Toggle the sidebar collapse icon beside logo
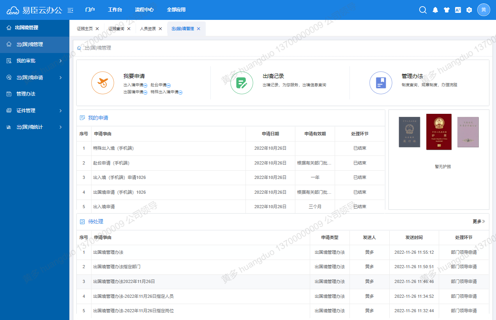 coord(70,10)
